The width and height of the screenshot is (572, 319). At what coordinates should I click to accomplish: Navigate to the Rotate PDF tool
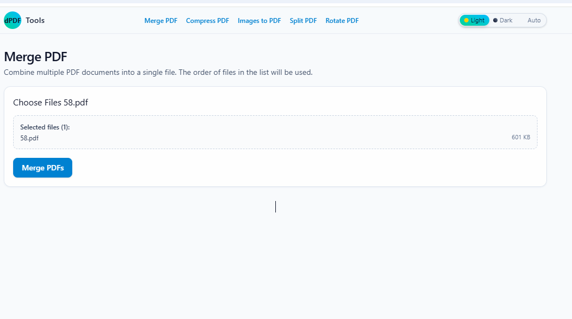point(342,20)
